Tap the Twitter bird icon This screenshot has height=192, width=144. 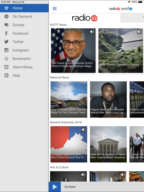pyautogui.click(x=6, y=42)
